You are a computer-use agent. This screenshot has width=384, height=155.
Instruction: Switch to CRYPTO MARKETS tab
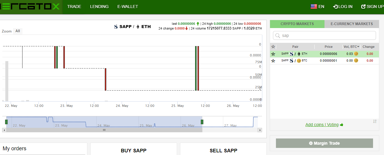297,24
